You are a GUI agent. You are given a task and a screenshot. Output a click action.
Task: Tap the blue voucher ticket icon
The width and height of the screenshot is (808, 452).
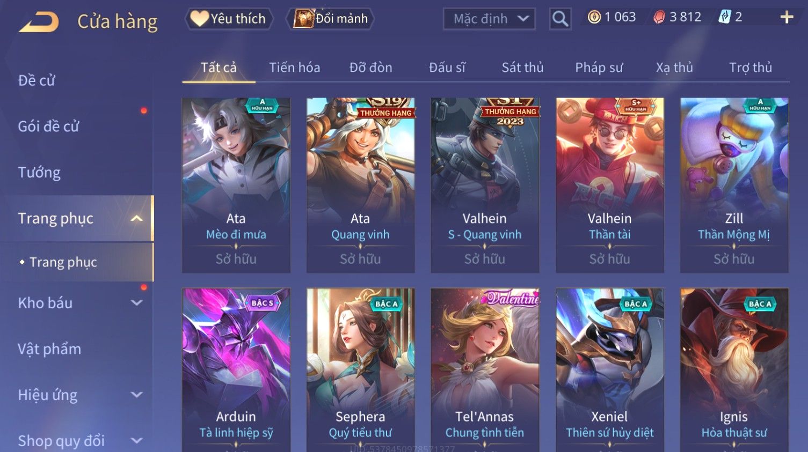pyautogui.click(x=725, y=17)
